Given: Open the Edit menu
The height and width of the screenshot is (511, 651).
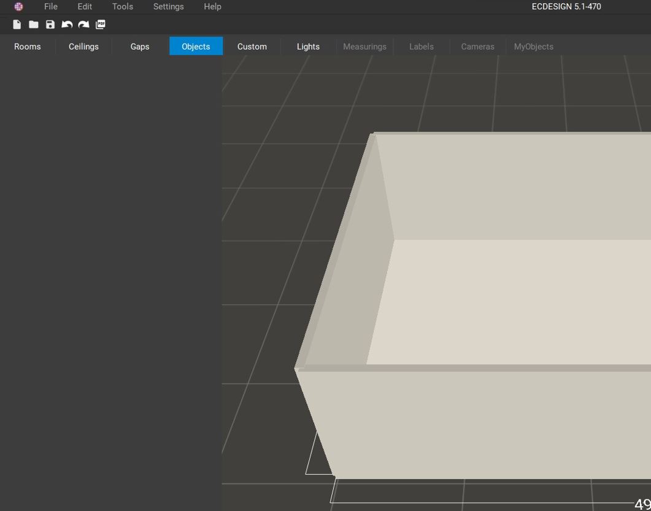Looking at the screenshot, I should (84, 7).
